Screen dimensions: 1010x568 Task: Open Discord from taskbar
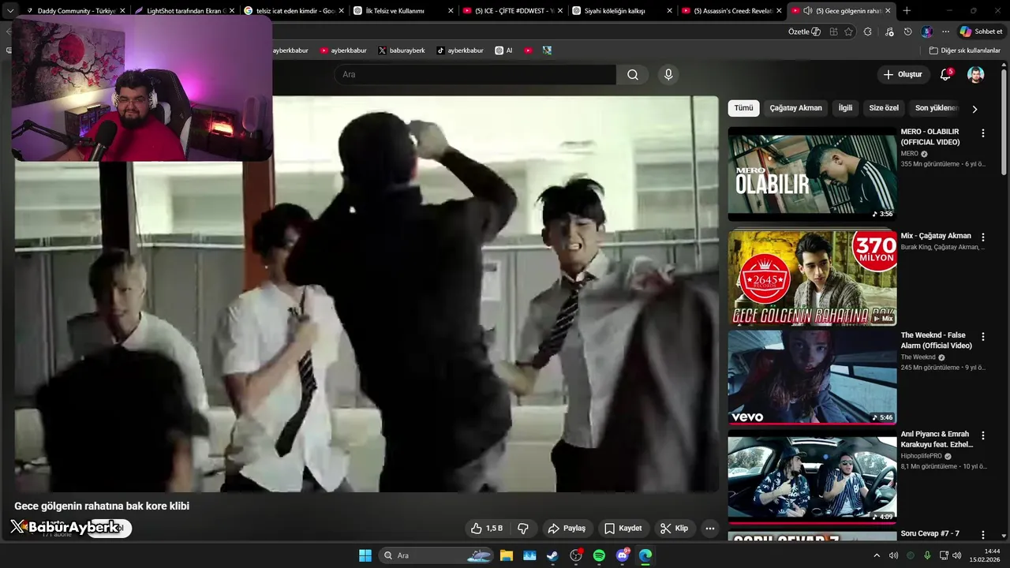point(622,555)
